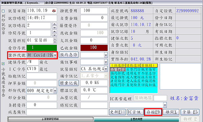Expand the 備註事項 dropdown

106,62
